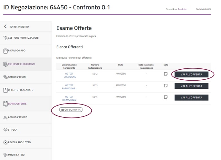This screenshot has height=160, width=221.
Task: Go back using the Torna Indietro chevron
Action: pos(5,26)
